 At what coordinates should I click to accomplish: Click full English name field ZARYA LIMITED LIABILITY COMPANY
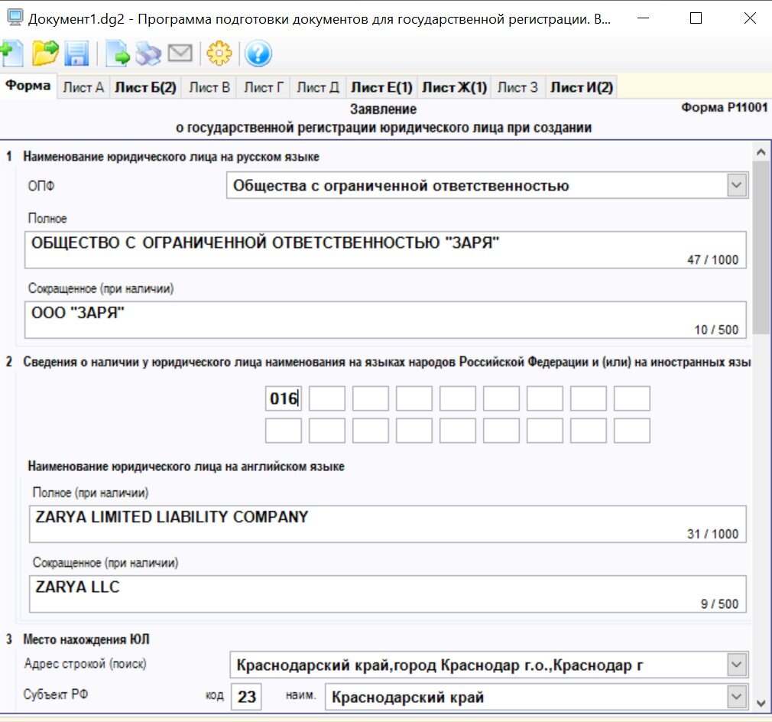pos(388,524)
